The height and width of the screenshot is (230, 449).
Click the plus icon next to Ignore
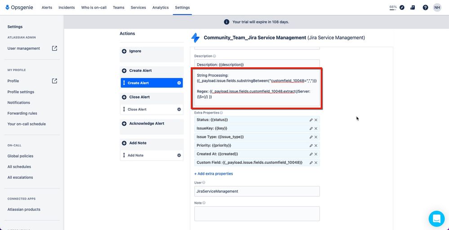point(124,51)
